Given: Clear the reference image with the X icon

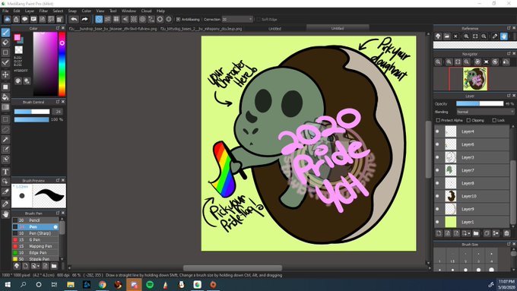Looking at the screenshot, I should 455,36.
